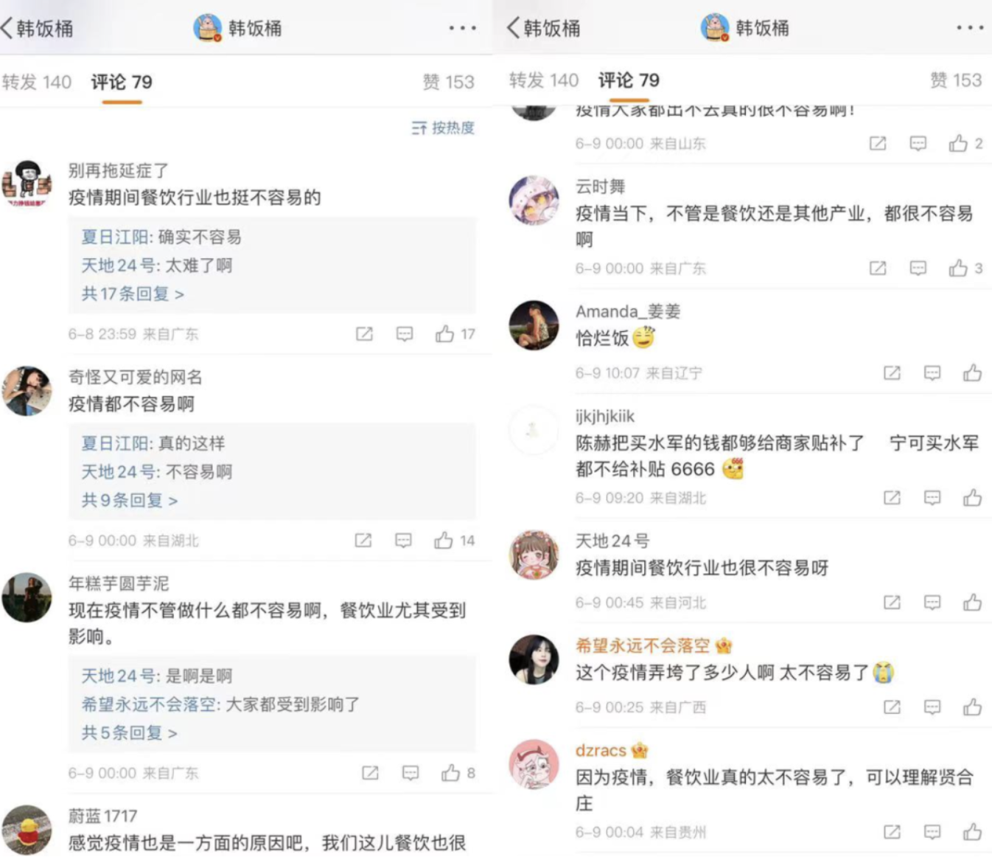Viewport: 992px width, 860px height.
Task: Tap 韩饭桶's avatar in the right header
Action: 714,27
